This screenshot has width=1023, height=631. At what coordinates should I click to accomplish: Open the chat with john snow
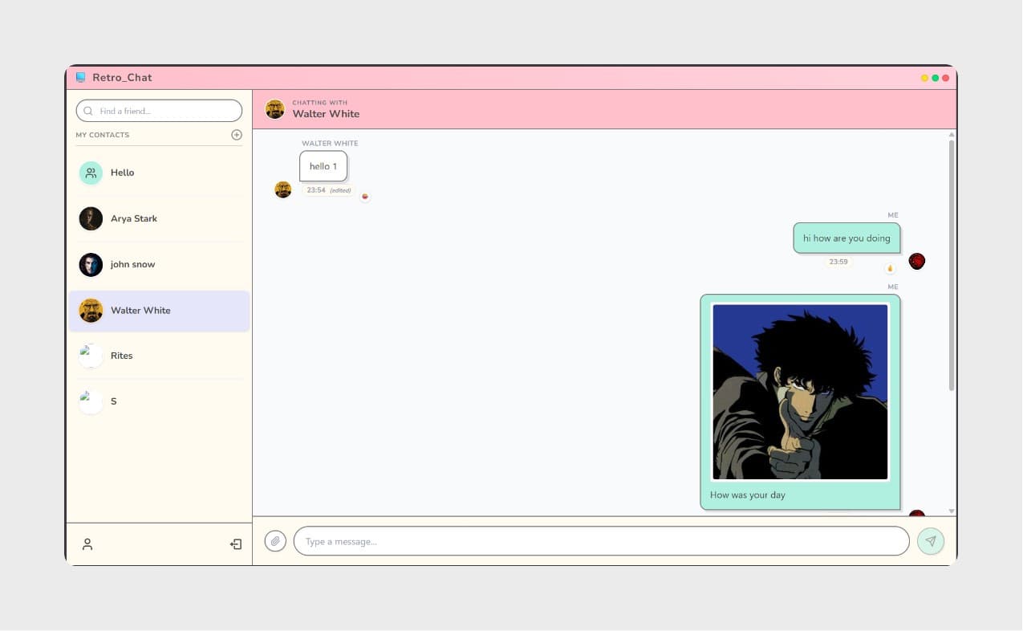click(132, 264)
